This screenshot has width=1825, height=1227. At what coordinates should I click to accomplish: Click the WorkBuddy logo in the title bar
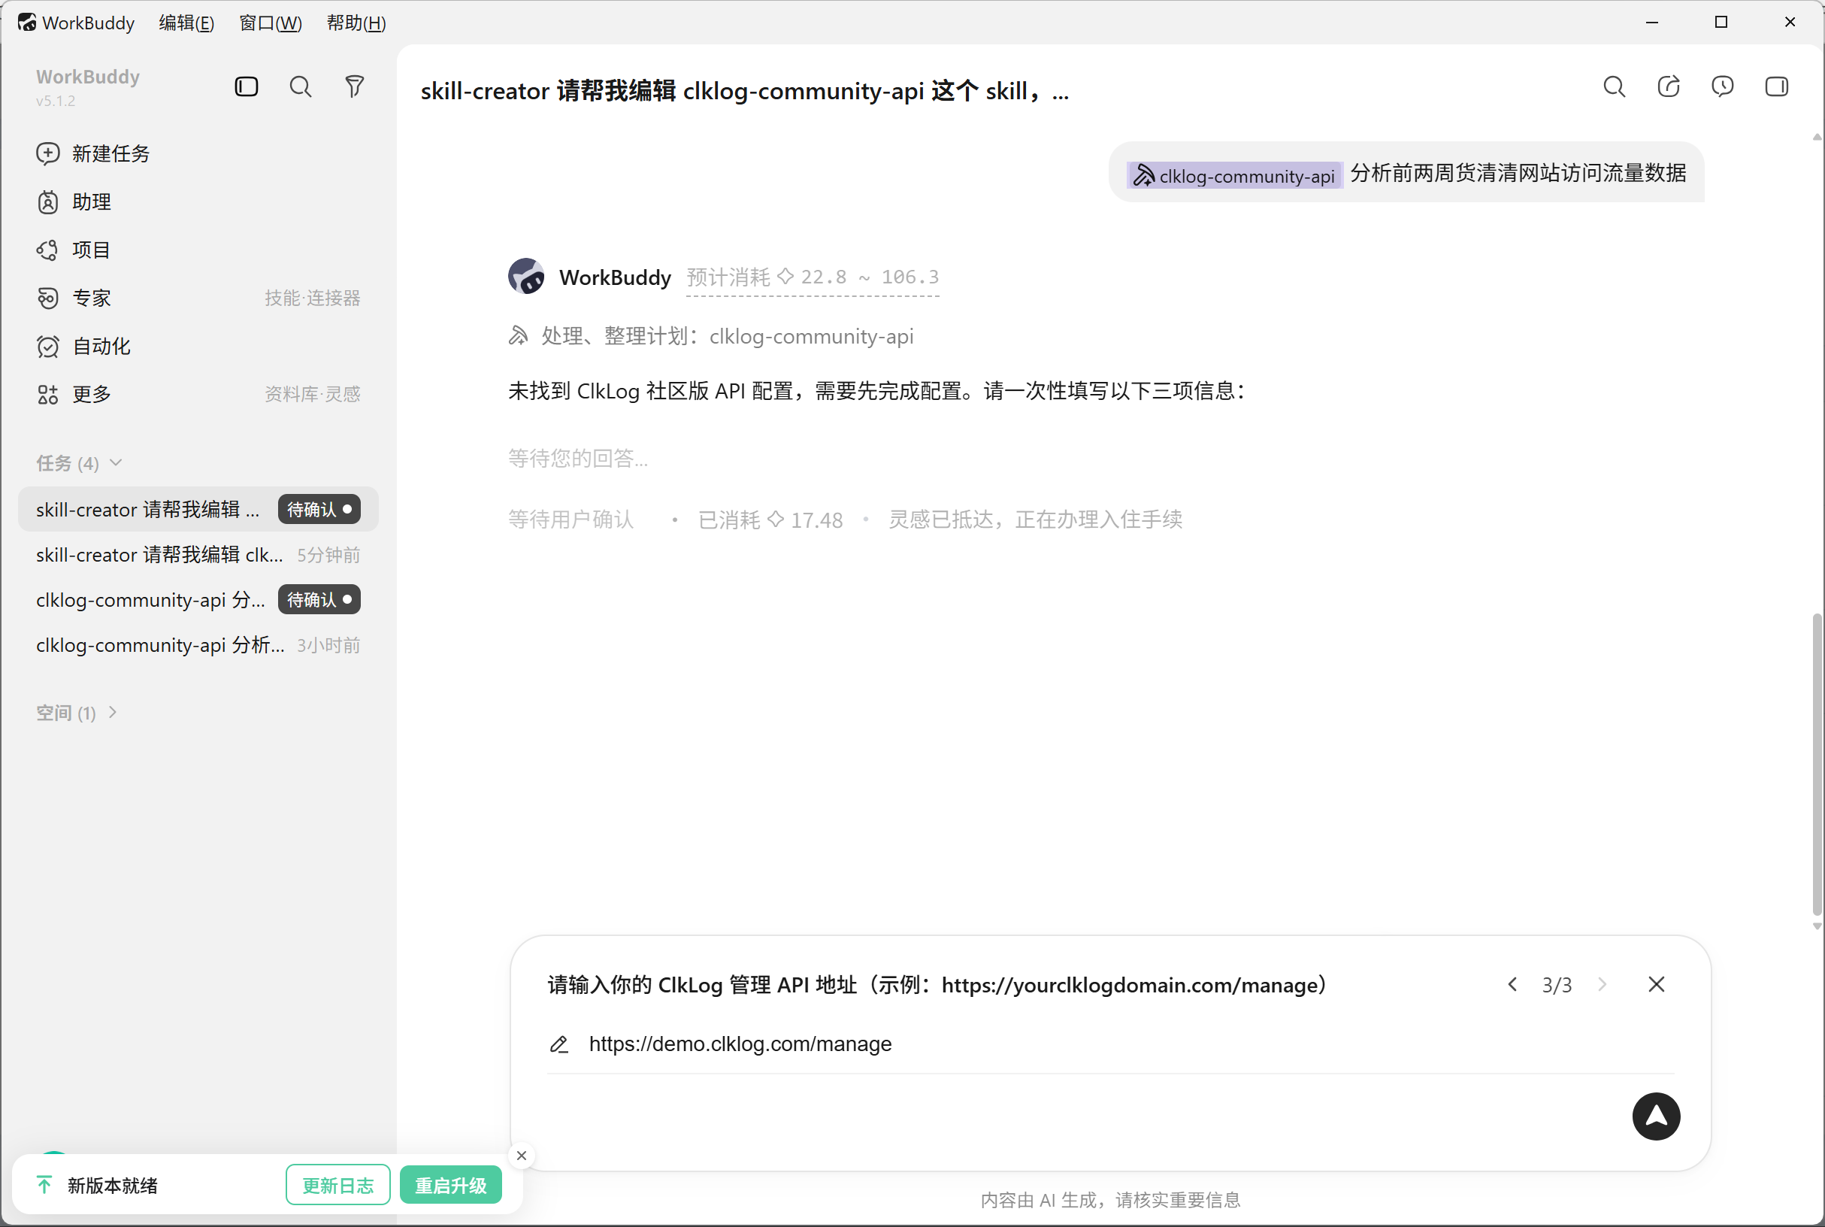(x=26, y=22)
